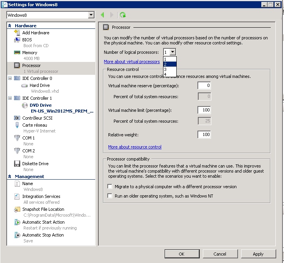Click the IDE Controller 1 icon

tap(17, 98)
